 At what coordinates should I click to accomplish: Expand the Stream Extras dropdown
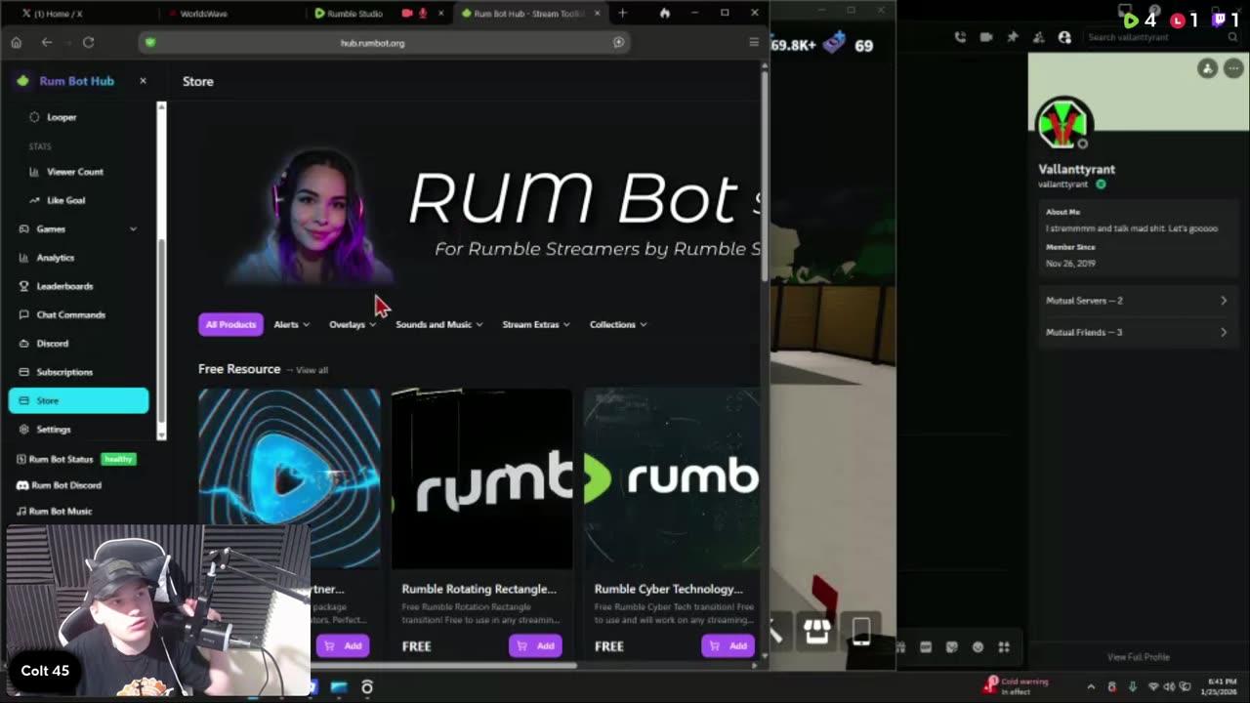click(x=536, y=324)
